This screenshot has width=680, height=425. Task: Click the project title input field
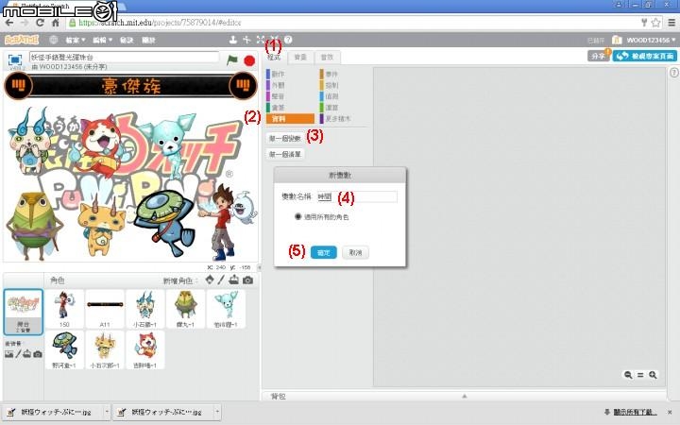click(x=124, y=57)
